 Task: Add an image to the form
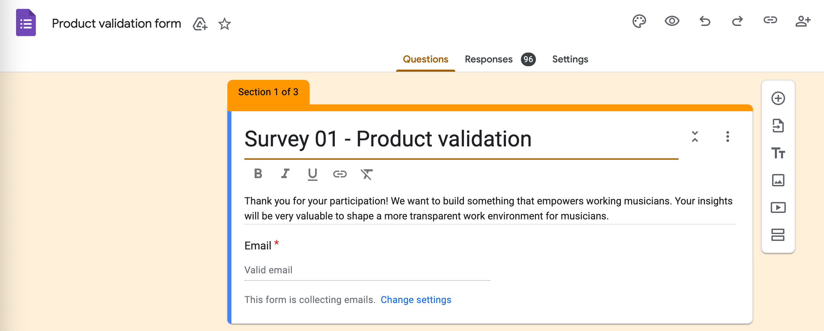pyautogui.click(x=778, y=180)
